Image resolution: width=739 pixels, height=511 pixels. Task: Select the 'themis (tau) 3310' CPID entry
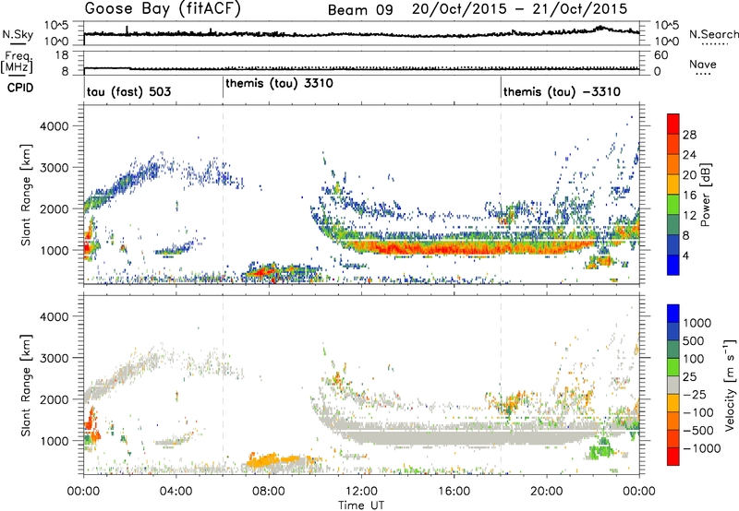[280, 83]
